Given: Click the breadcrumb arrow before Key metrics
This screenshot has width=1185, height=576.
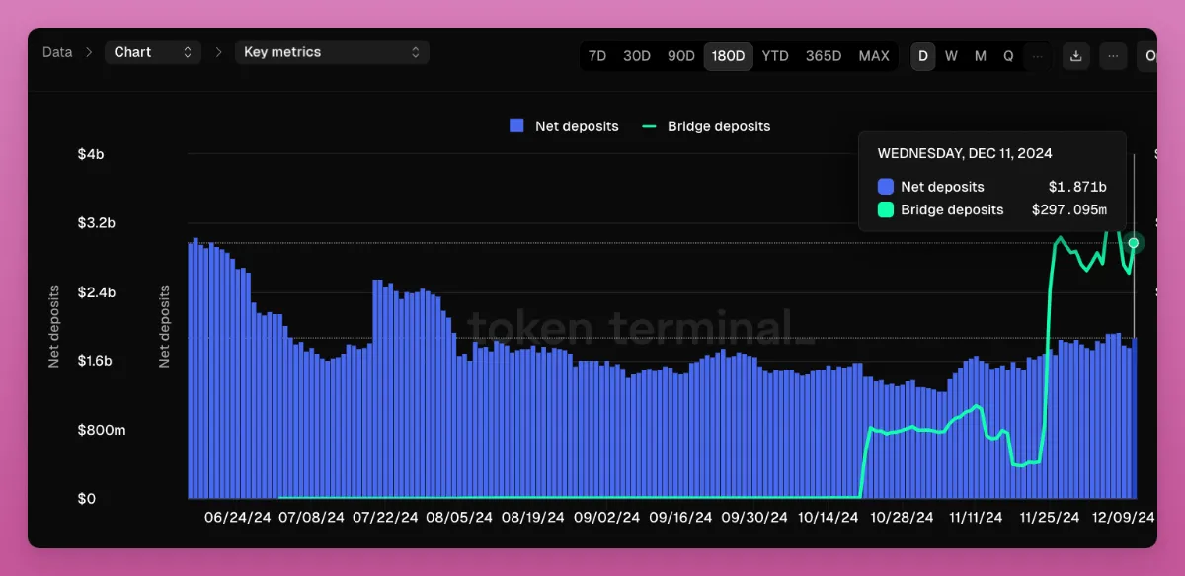Looking at the screenshot, I should (x=218, y=52).
